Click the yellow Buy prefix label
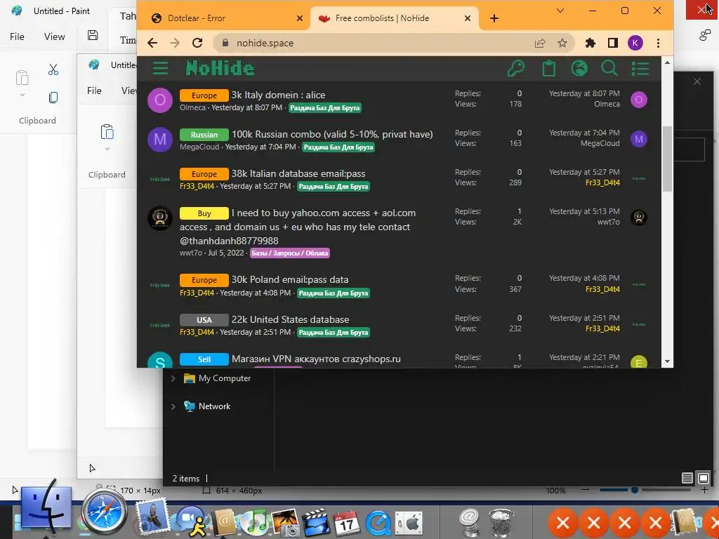This screenshot has width=719, height=539. click(x=204, y=213)
